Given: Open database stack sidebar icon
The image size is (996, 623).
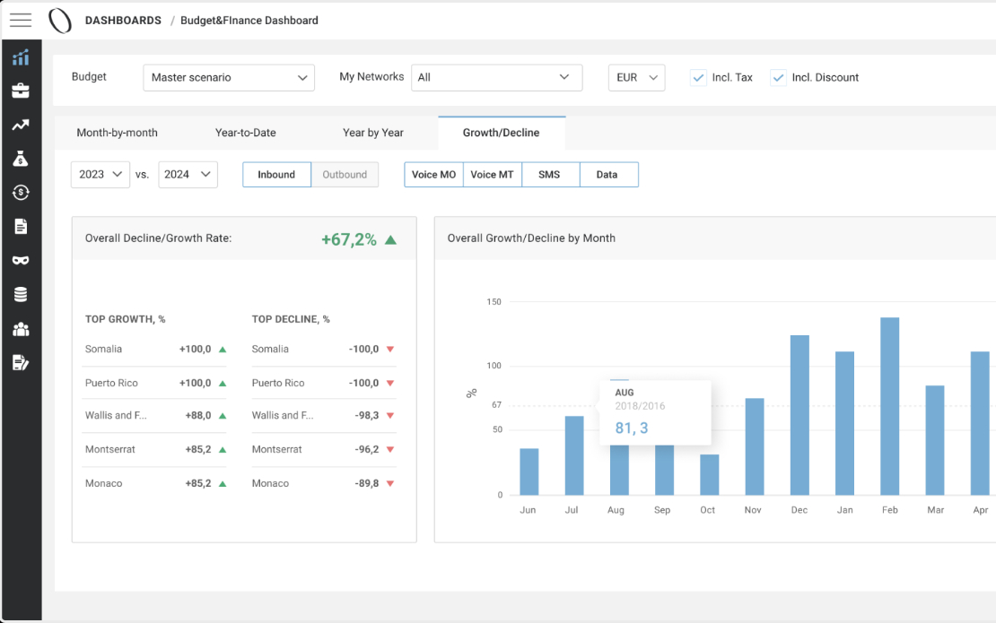Looking at the screenshot, I should point(21,294).
